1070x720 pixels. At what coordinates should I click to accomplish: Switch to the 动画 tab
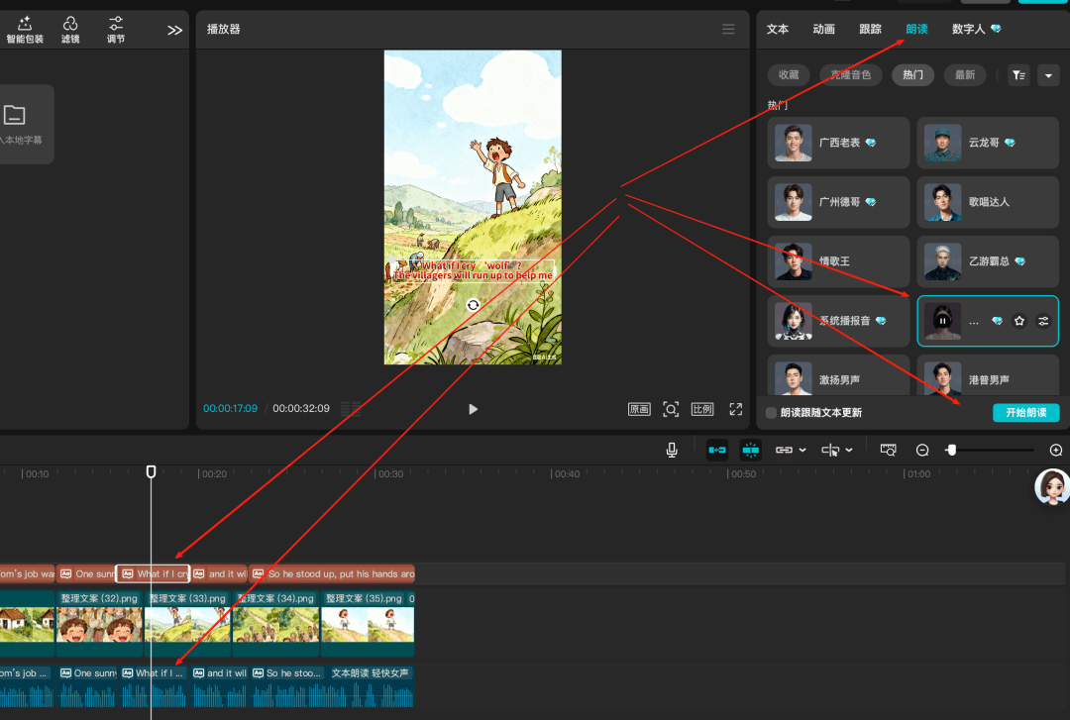tap(823, 30)
